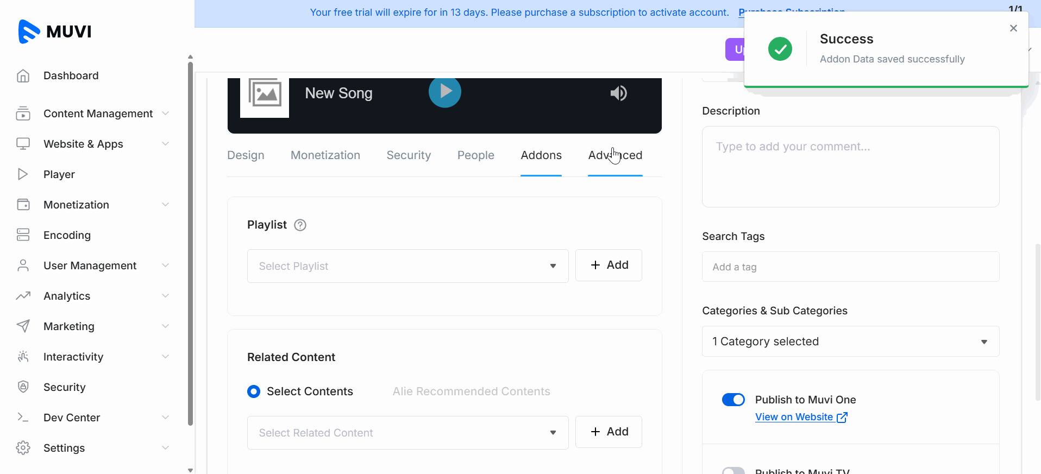Open the Select Playlist dropdown

coord(407,266)
